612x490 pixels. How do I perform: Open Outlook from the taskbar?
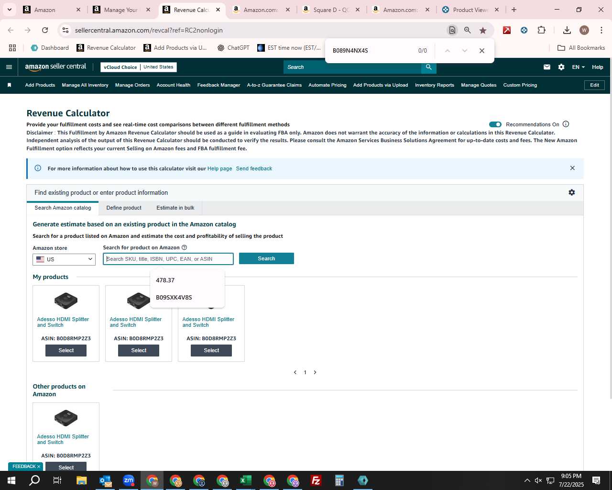(105, 480)
